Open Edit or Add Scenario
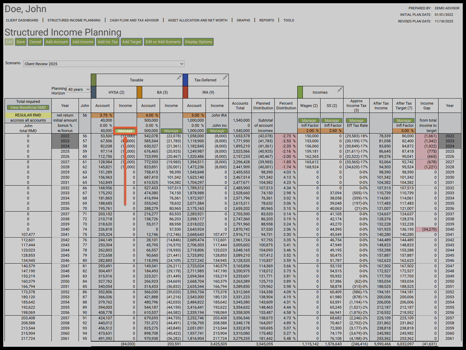This screenshot has height=350, width=466. point(163,42)
